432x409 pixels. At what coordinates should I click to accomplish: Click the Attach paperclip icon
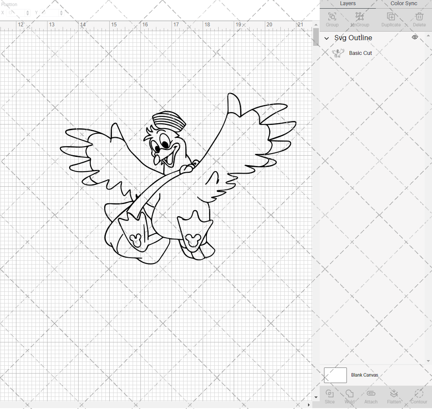371,396
